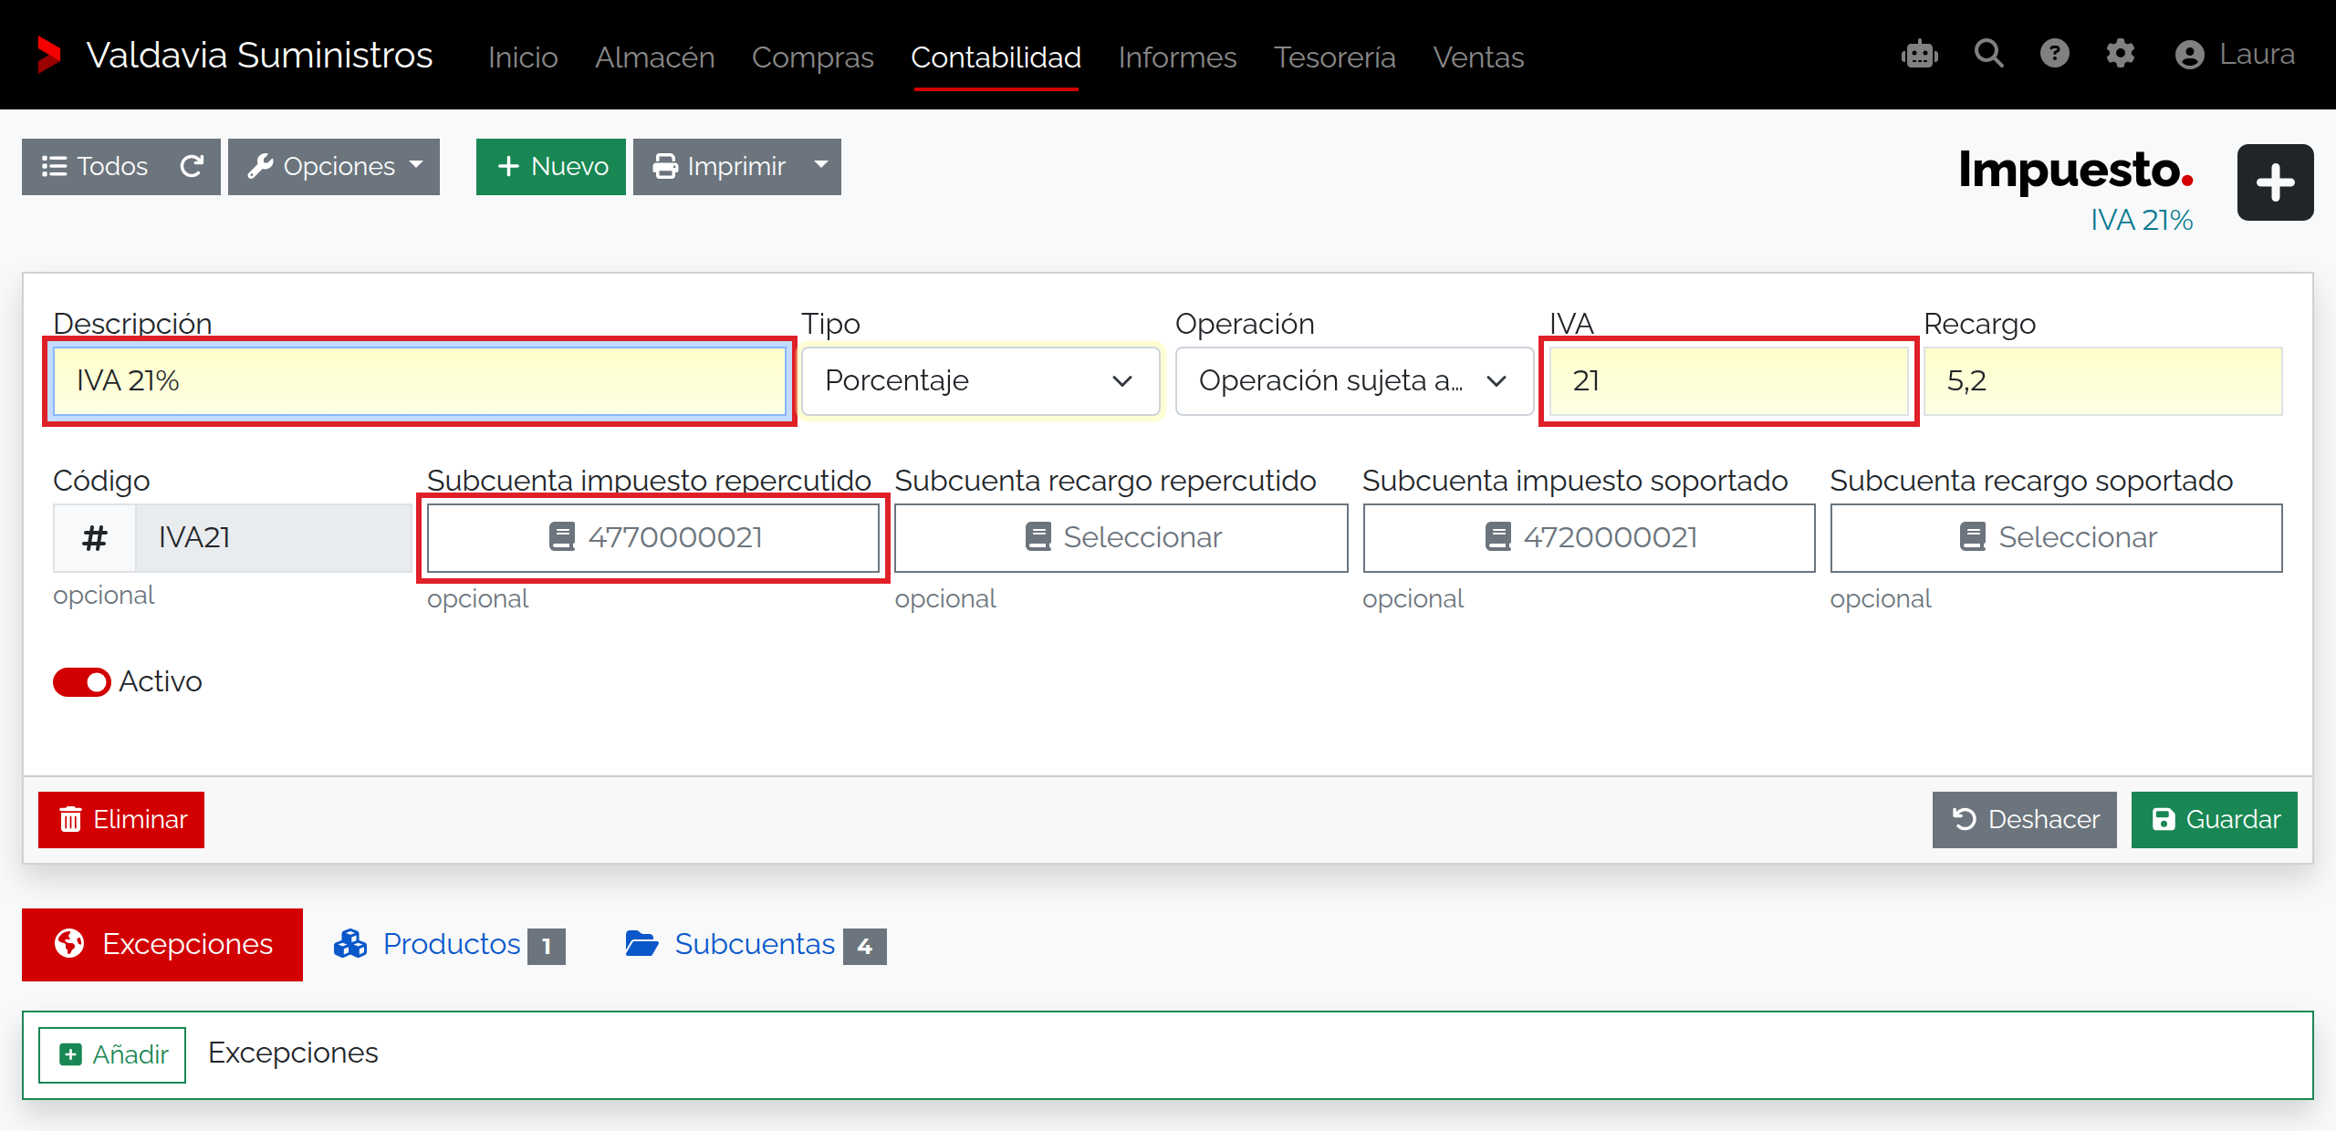Viewport: 2336px width, 1131px height.
Task: Expand the Imprimir dropdown arrow
Action: pos(821,166)
